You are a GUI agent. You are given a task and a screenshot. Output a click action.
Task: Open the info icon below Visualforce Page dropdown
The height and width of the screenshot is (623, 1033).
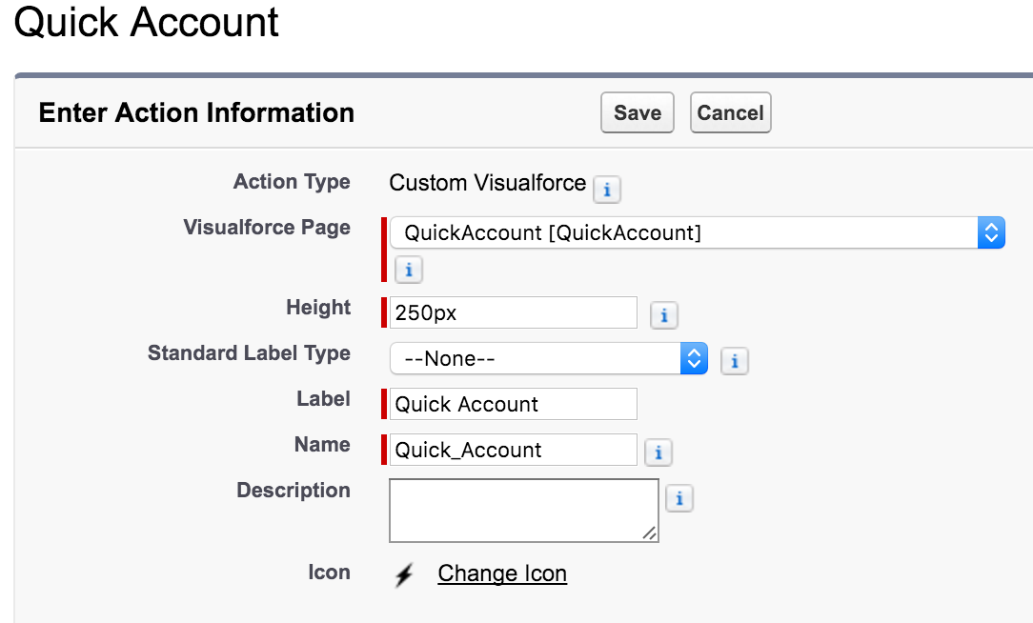pos(408,270)
